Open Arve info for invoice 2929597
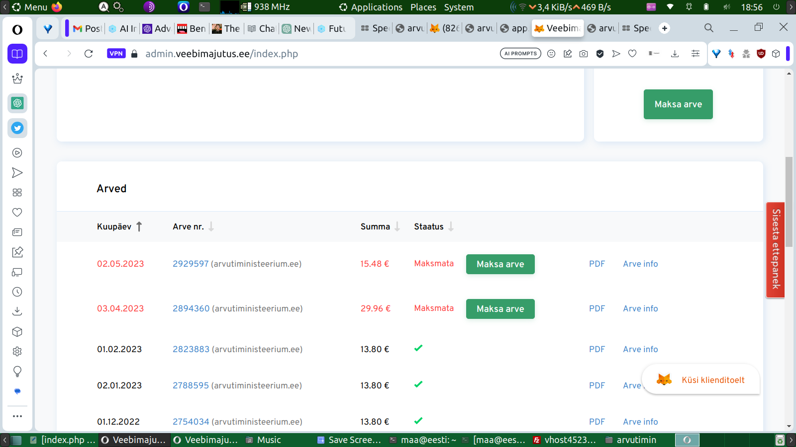The image size is (796, 447). coord(640,264)
